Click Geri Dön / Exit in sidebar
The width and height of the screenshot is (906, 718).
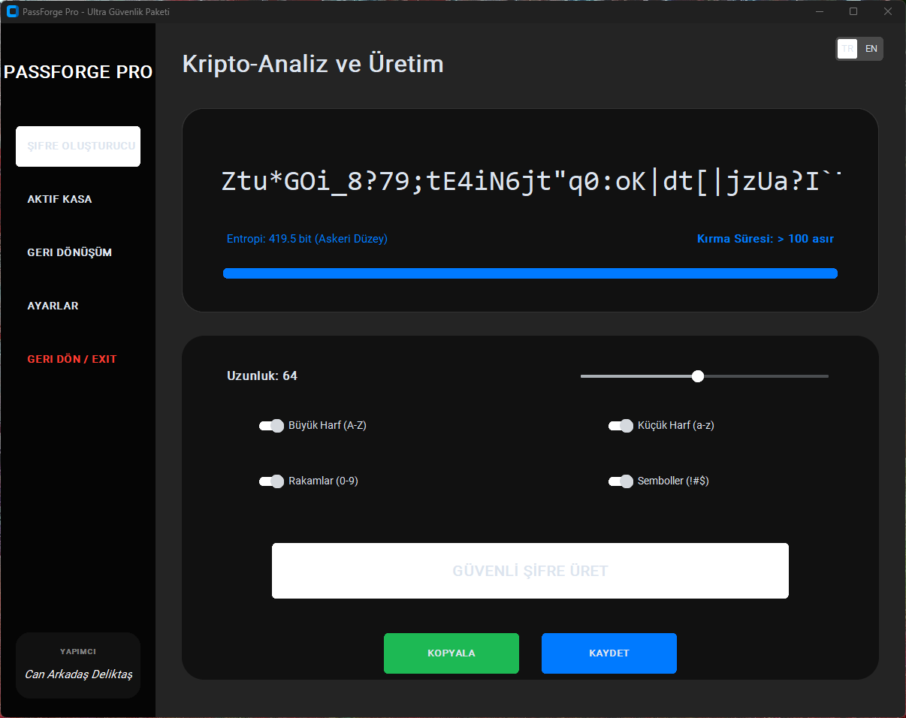pos(72,359)
